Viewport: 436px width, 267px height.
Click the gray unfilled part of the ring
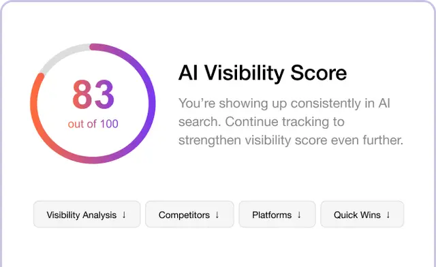pos(61,57)
